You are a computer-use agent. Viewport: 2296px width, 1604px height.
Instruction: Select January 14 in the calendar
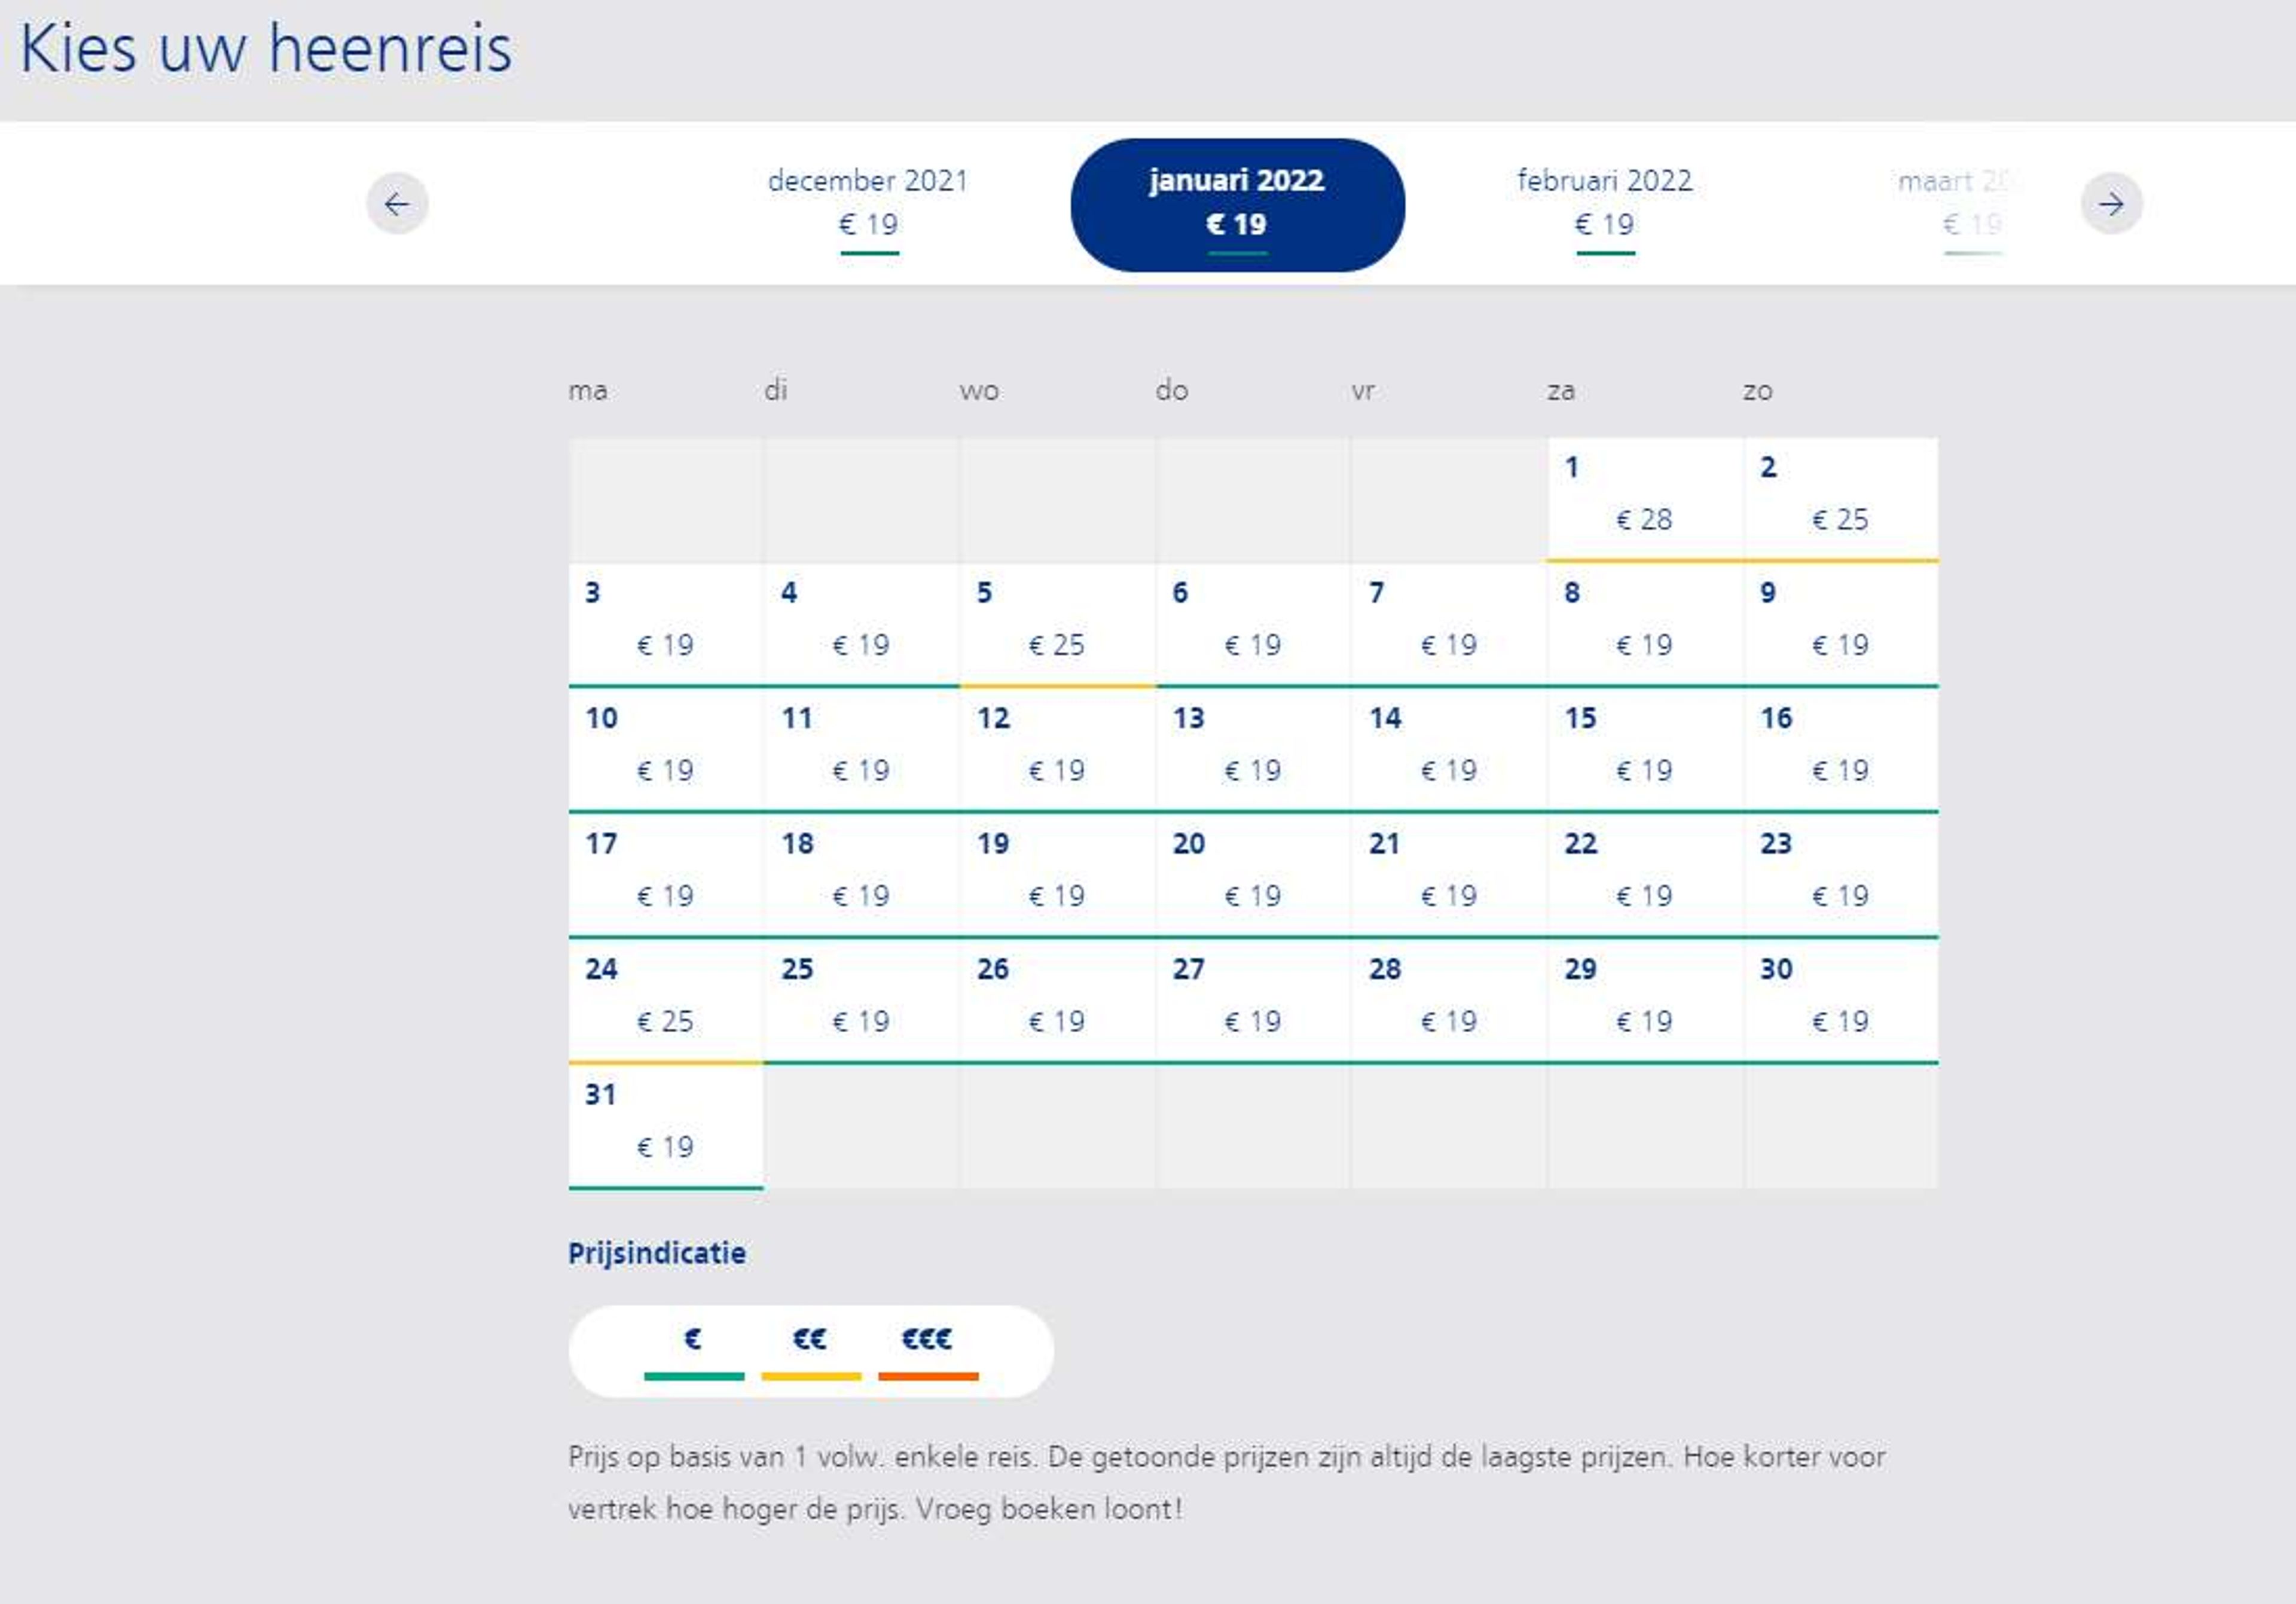(1449, 751)
